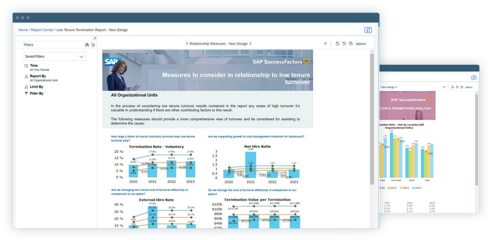Click the question about low tenure turnover above the Termination Rate chart
This screenshot has height=240, width=492.
pos(153,138)
